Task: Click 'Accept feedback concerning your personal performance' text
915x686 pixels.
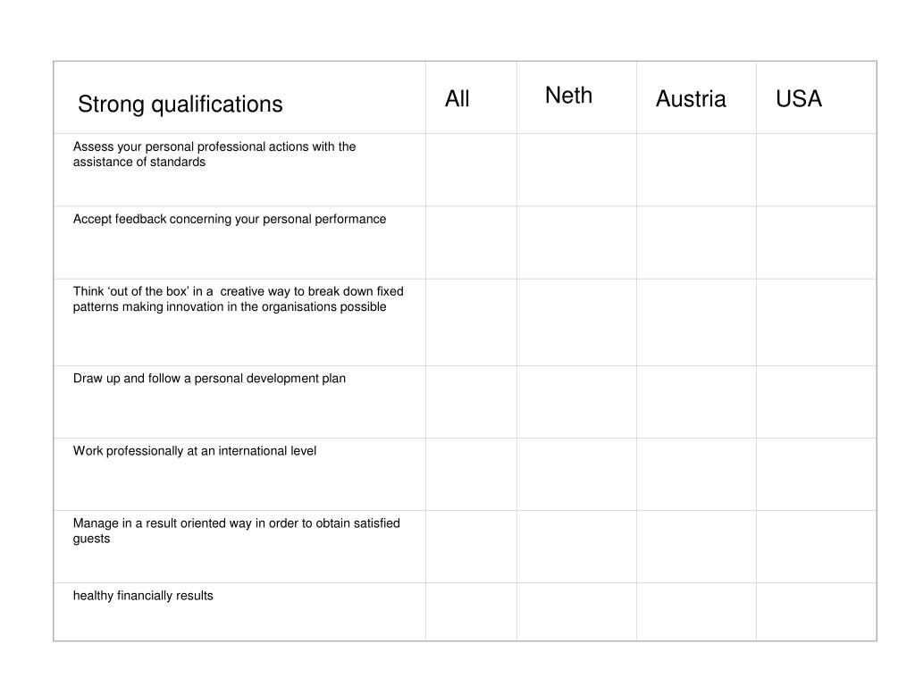Action: pos(230,220)
